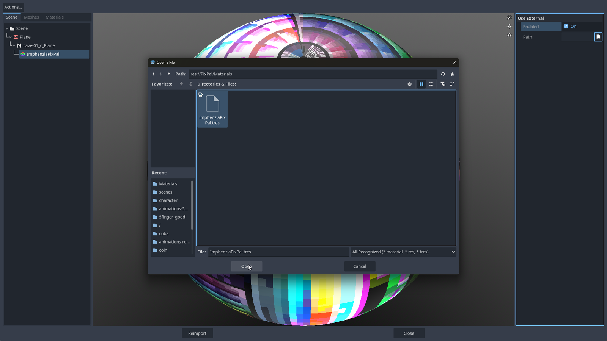This screenshot has height=341, width=607.
Task: Favorite the current folder with star
Action: point(452,74)
